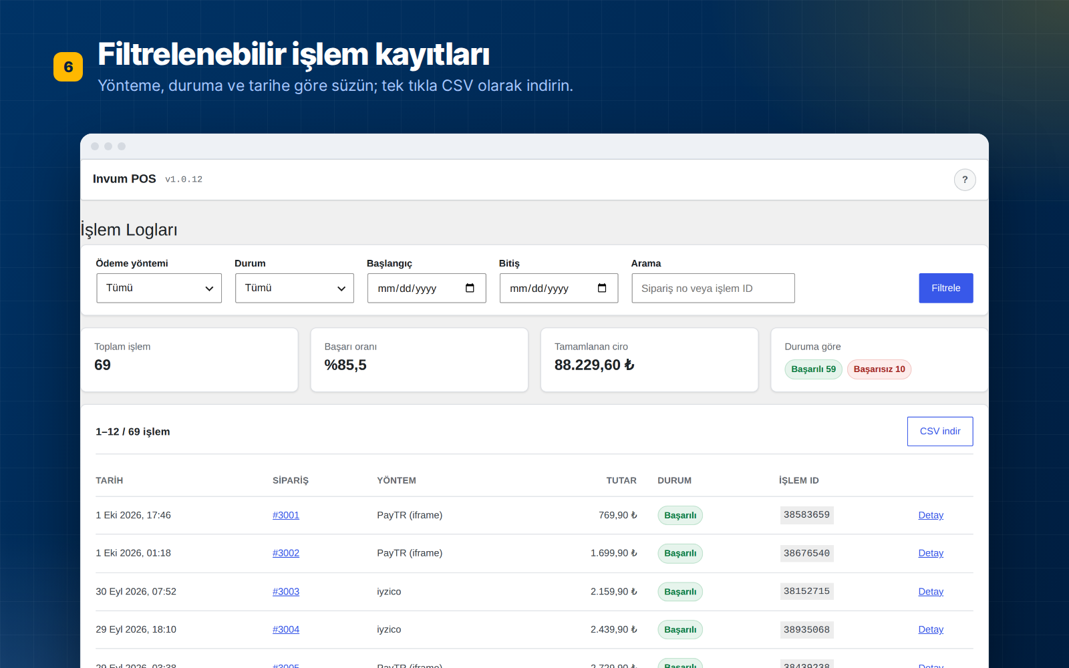Open Bitiş date picker calendar icon
1069x668 pixels.
pos(602,288)
